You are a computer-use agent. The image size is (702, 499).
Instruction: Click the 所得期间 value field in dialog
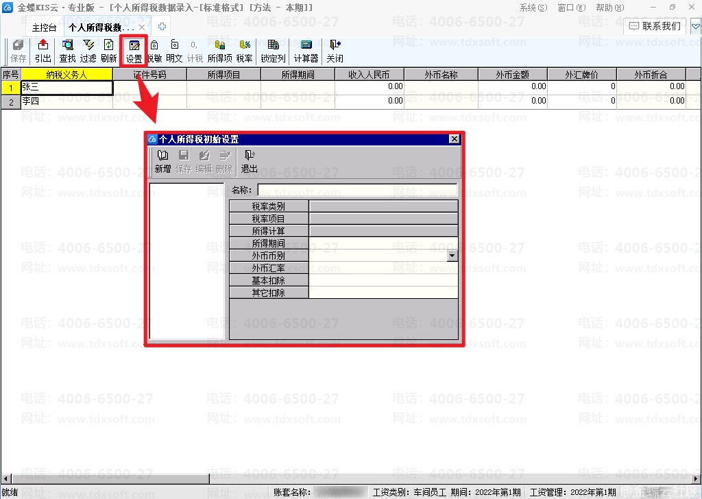tap(384, 243)
